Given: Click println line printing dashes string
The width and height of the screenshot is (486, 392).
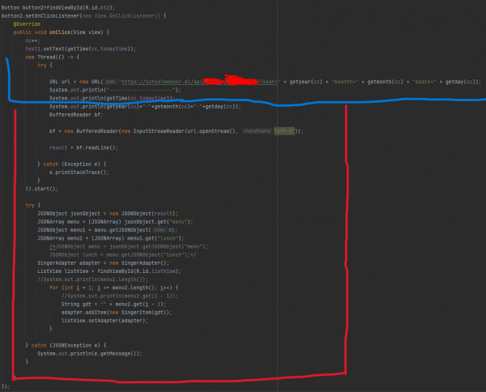Looking at the screenshot, I should (x=115, y=90).
